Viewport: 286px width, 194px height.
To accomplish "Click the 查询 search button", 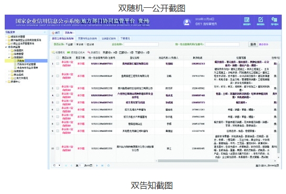I will [x=253, y=44].
